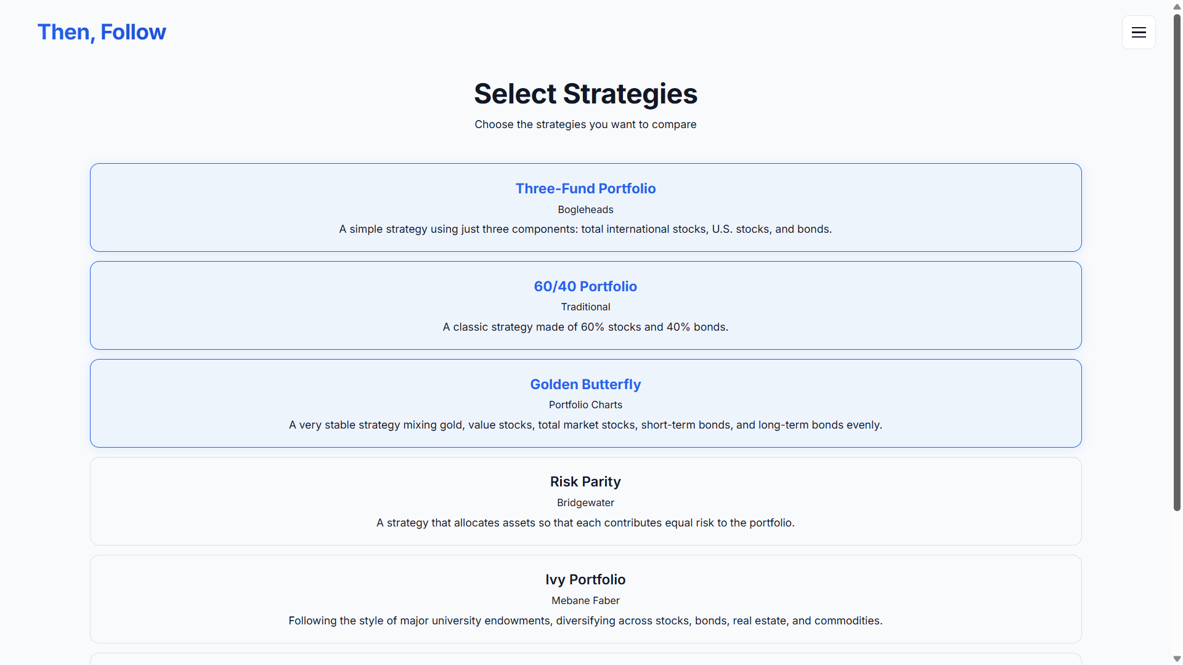Screen dimensions: 1183x665
Task: Click the "Traditional" label under 60/40 Portfolio
Action: [585, 307]
